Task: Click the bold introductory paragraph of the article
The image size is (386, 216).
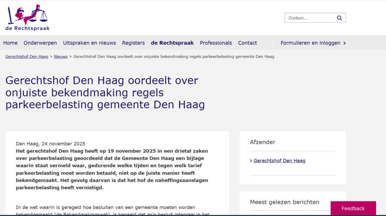Action: (112, 169)
